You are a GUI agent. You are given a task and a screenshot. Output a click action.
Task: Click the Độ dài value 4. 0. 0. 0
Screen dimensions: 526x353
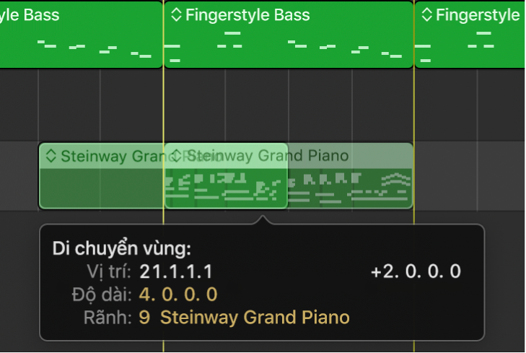[x=178, y=295]
